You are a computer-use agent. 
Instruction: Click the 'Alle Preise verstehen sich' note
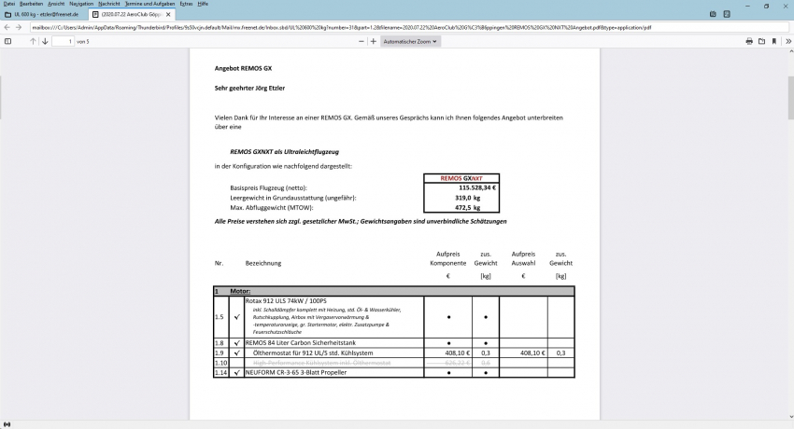tap(361, 221)
